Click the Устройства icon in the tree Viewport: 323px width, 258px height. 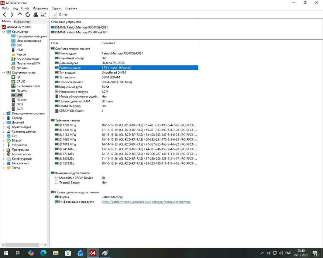8,145
